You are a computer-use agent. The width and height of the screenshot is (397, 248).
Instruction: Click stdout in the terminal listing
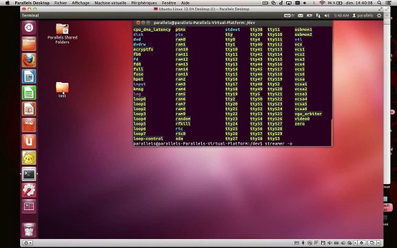[233, 30]
